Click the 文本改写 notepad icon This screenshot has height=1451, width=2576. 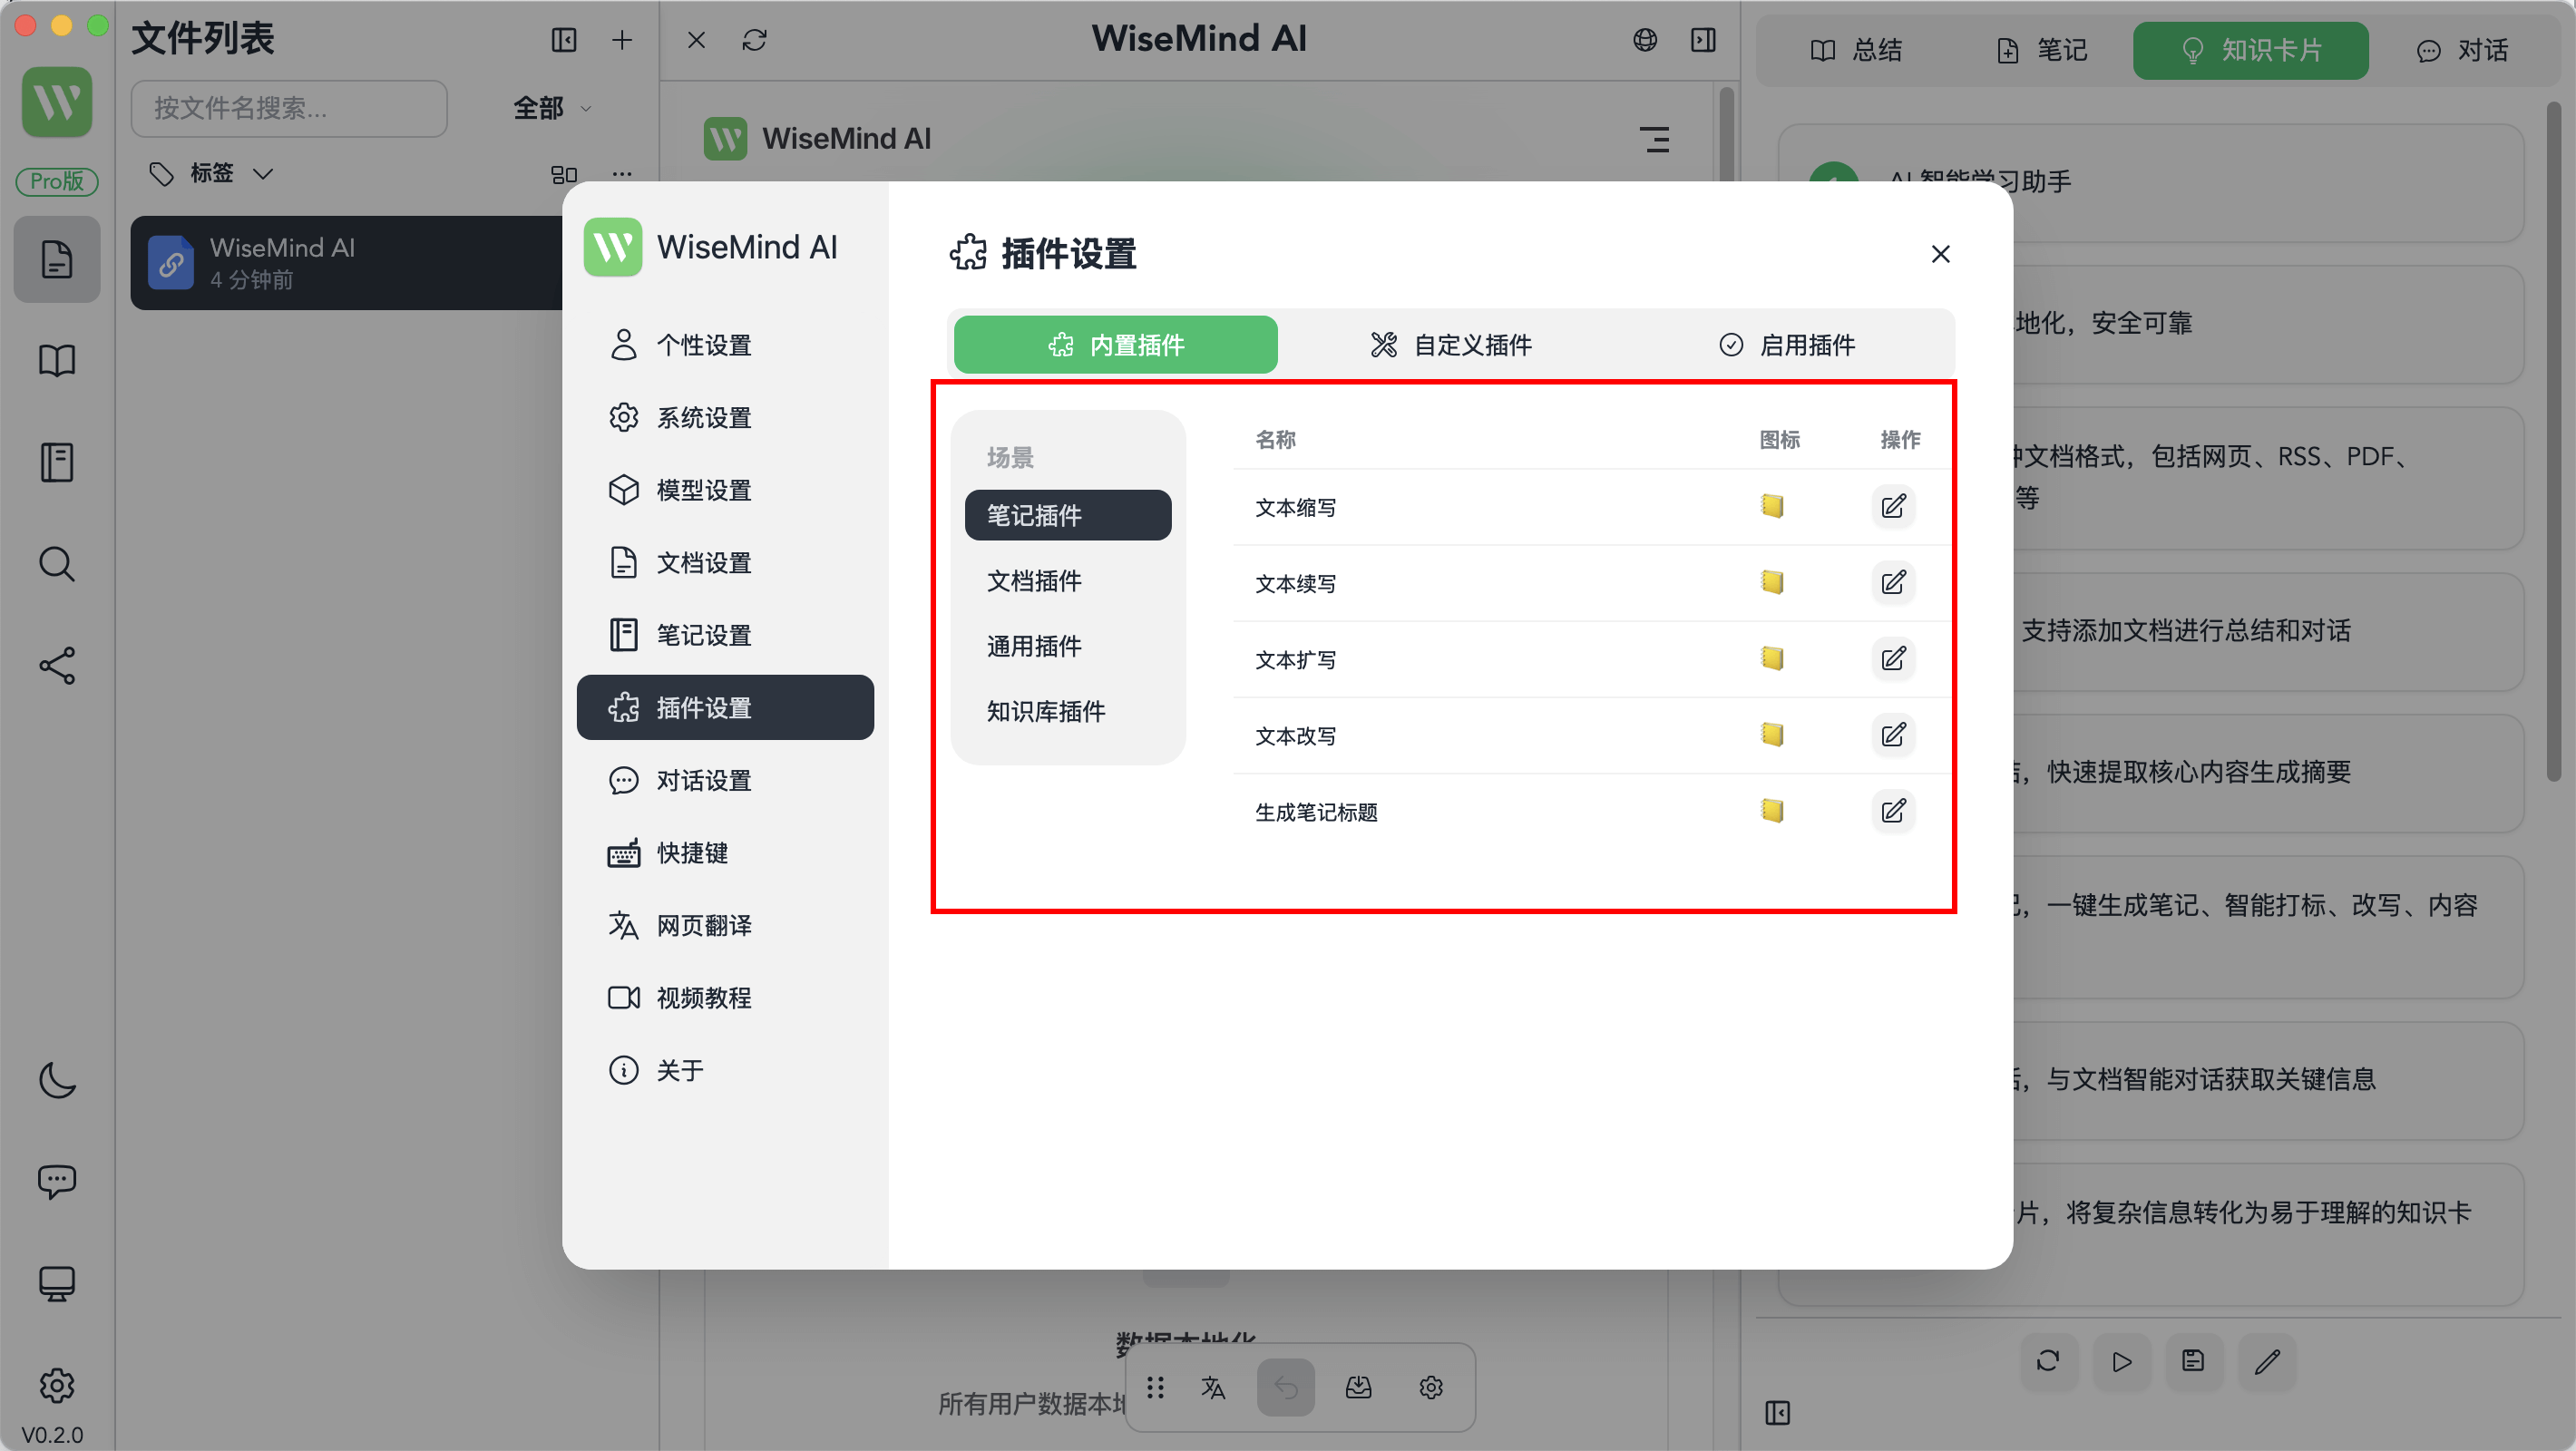[x=1772, y=735]
